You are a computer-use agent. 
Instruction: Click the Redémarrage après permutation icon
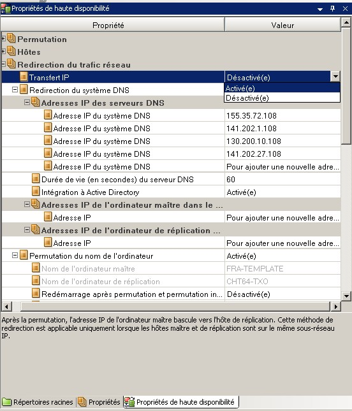36,293
